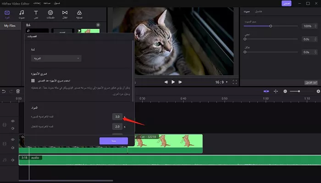The width and height of the screenshot is (321, 183).
Task: Click the purple Export button
Action: click(x=287, y=3)
